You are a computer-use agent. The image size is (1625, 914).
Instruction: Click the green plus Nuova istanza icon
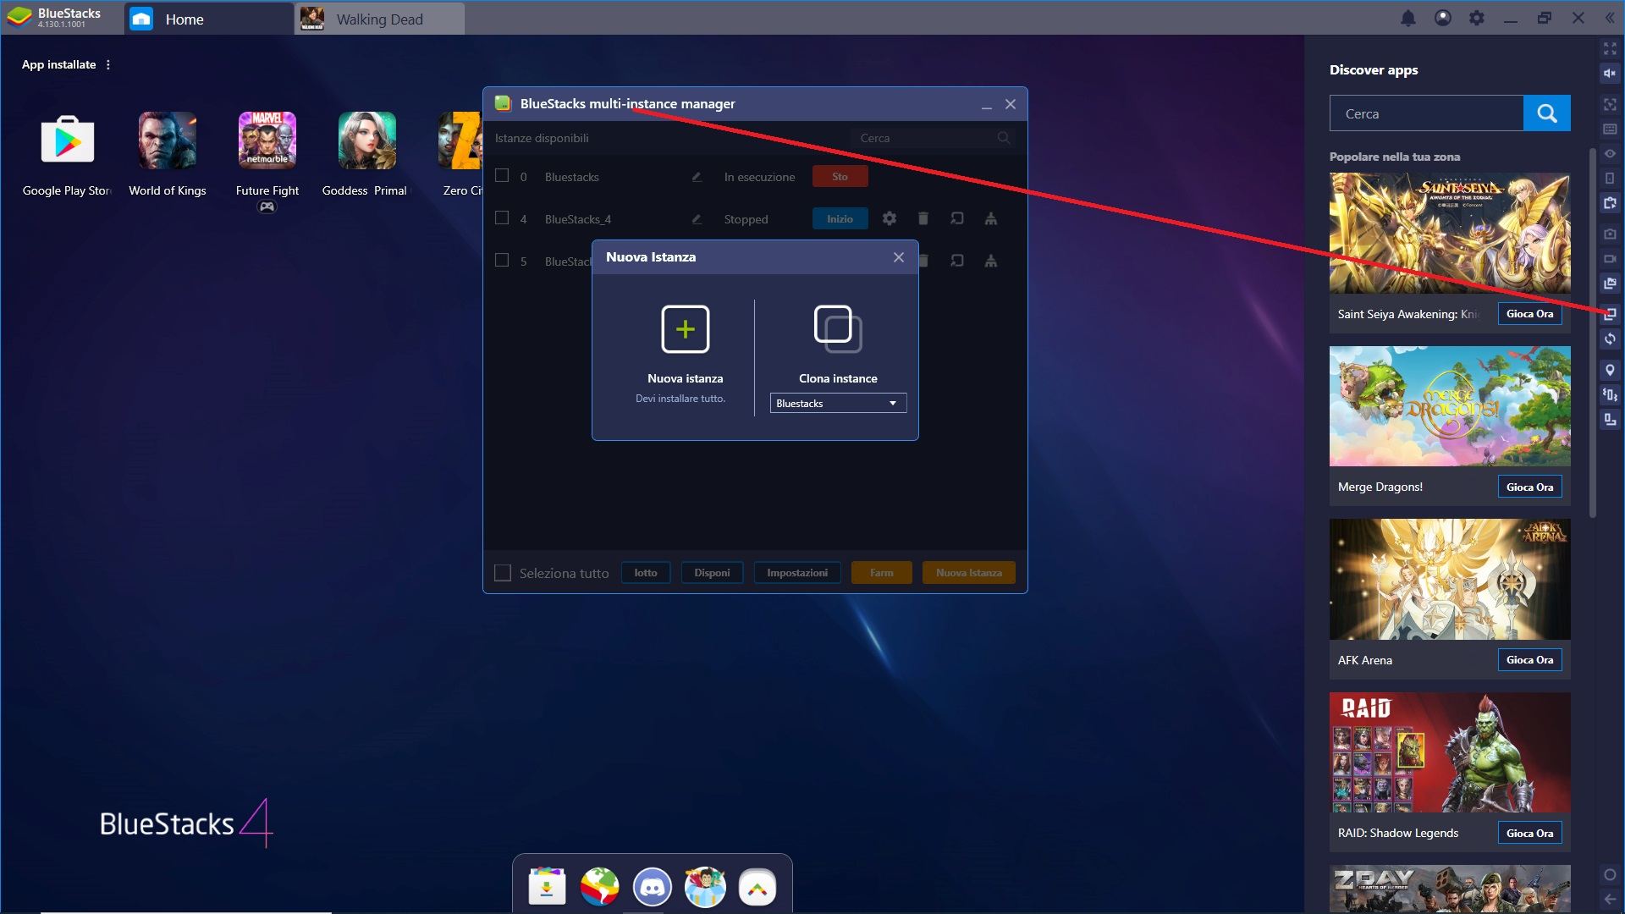(x=686, y=329)
